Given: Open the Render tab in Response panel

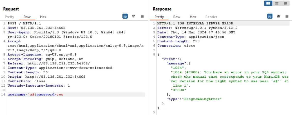Looking at the screenshot, I should pyautogui.click(x=211, y=17).
